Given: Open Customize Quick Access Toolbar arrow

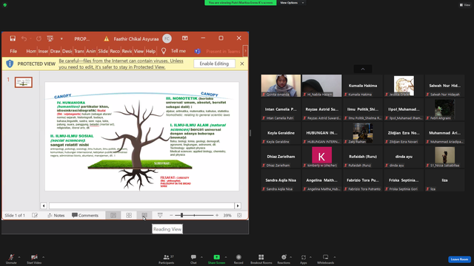Looking at the screenshot, I should [x=61, y=38].
